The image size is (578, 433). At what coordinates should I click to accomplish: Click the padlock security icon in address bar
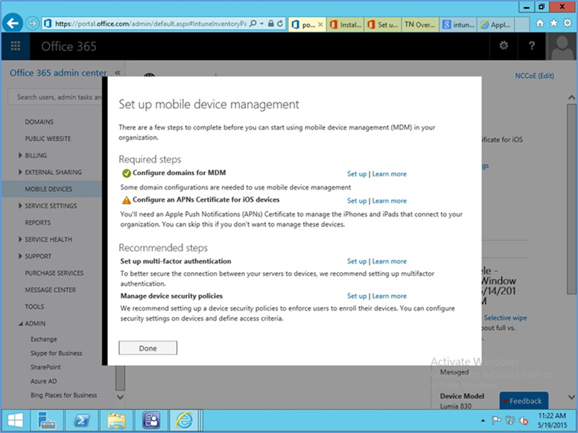[271, 24]
